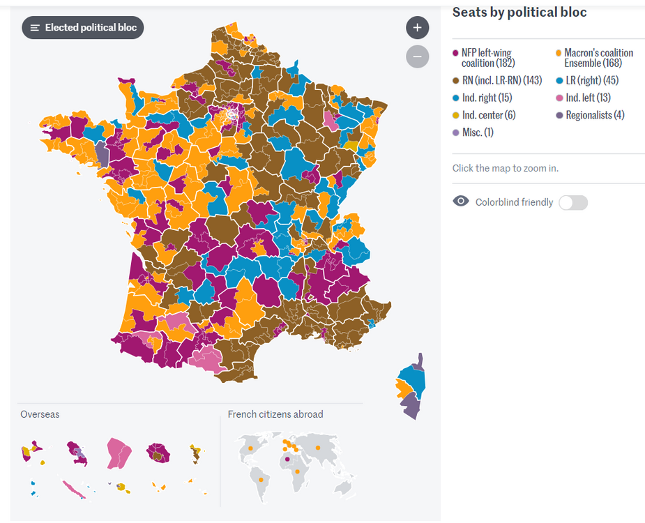Select Macron's coalition Ensemble legend entry
Screen dimensions: 645x523
coord(598,58)
